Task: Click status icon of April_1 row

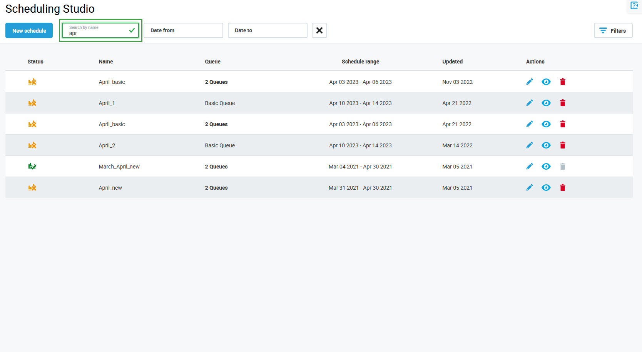Action: point(32,103)
